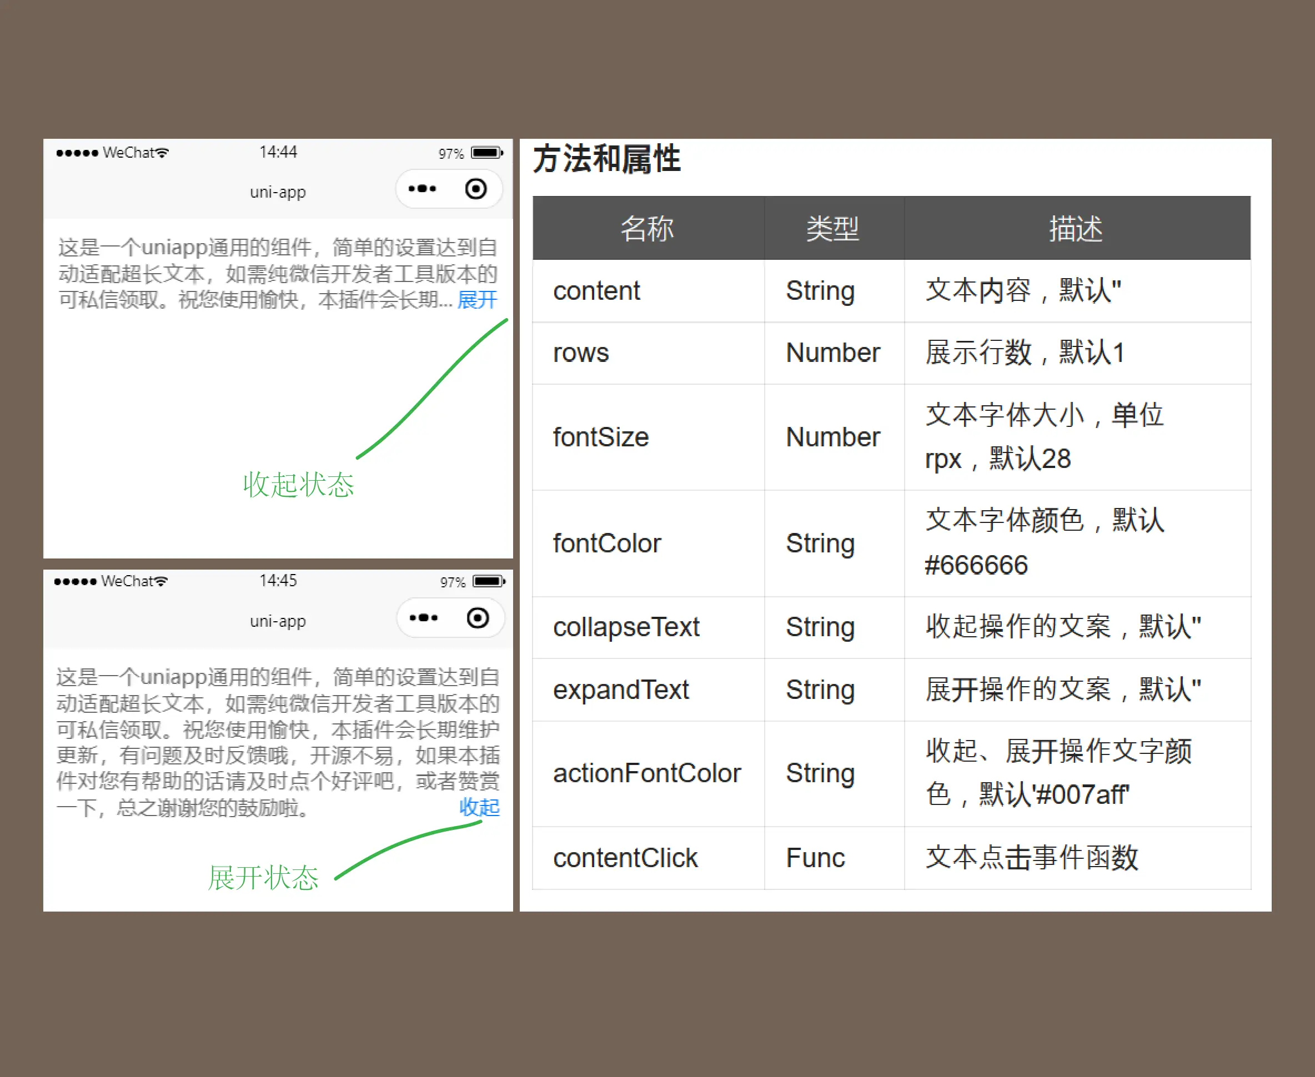Click the uni-app title in top phone
This screenshot has height=1077, width=1315.
point(278,192)
